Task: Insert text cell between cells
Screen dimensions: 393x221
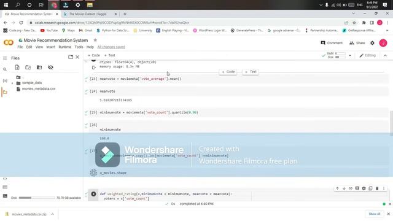Action: tap(251, 72)
